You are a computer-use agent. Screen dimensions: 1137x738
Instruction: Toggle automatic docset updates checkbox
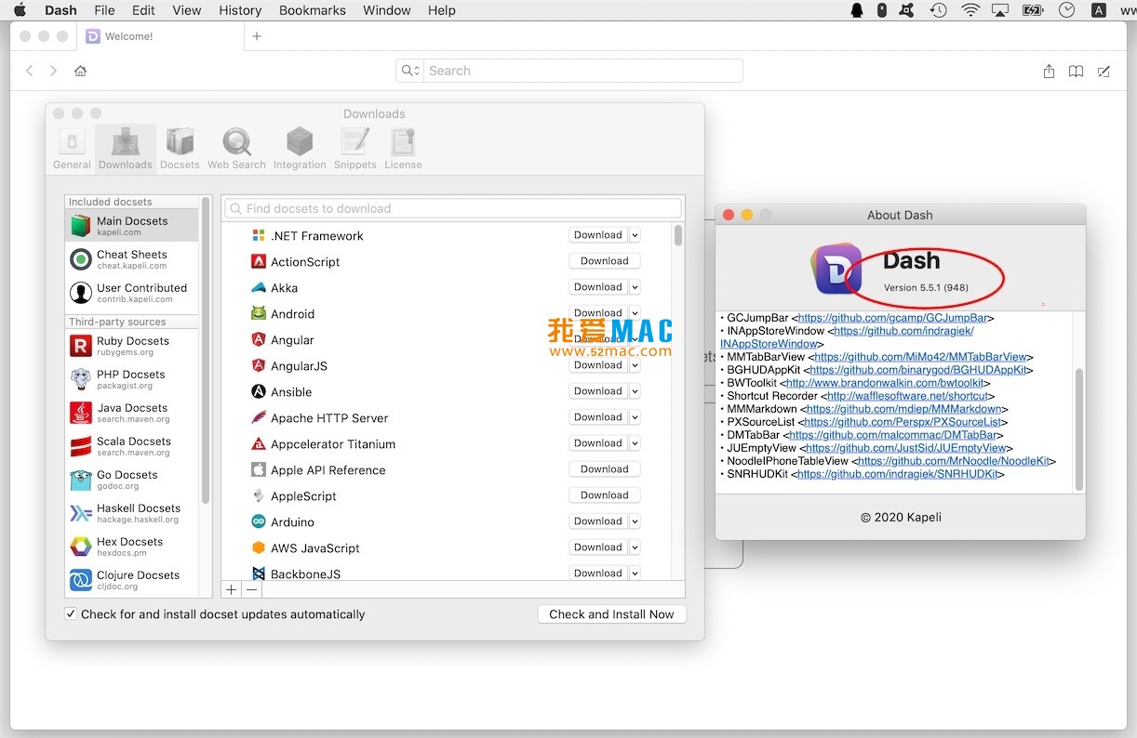[x=71, y=613]
